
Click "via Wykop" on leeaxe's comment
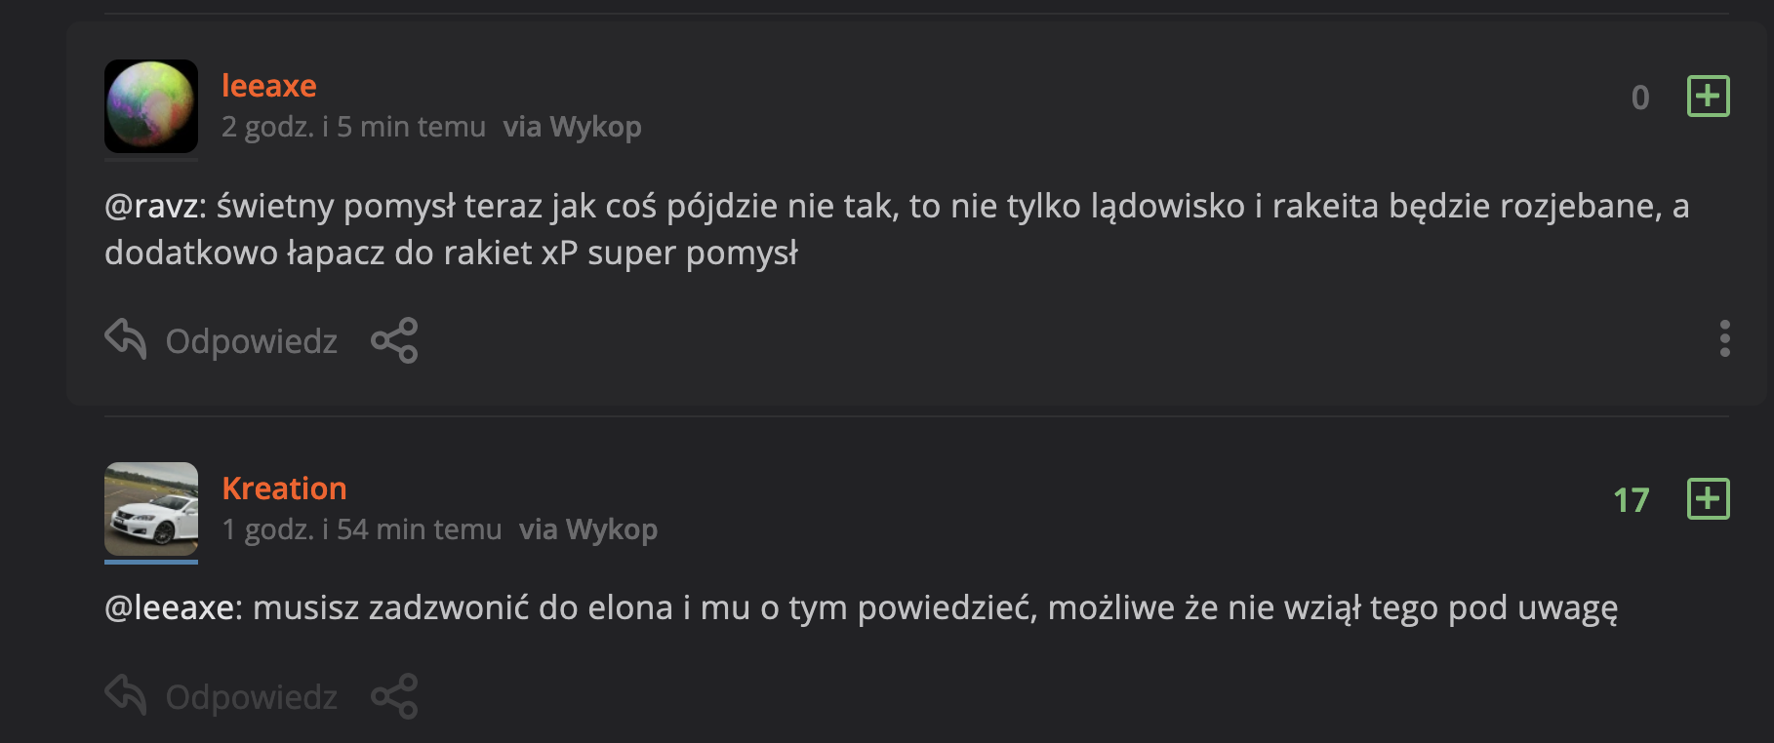click(572, 127)
